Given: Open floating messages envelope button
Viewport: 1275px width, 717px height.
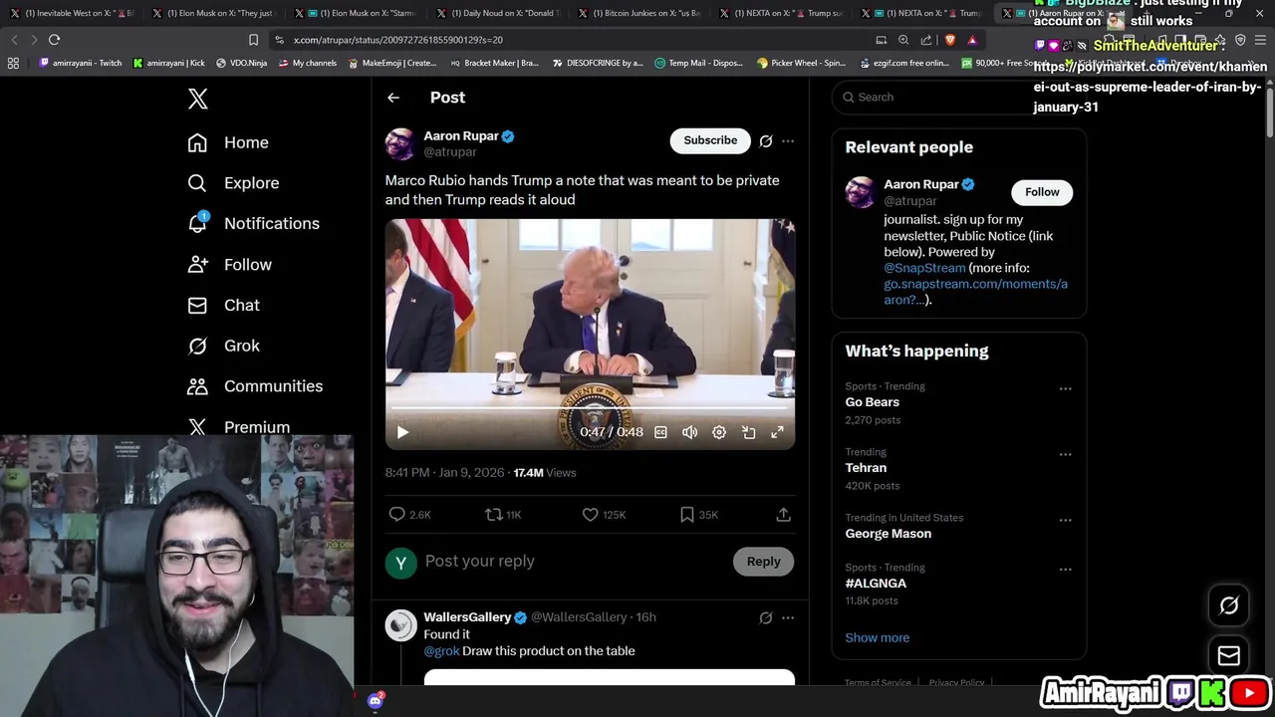Looking at the screenshot, I should tap(1229, 656).
